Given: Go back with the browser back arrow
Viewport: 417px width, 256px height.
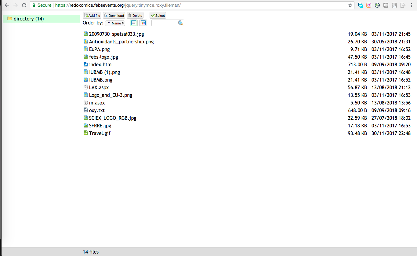Looking at the screenshot, I should coord(7,5).
